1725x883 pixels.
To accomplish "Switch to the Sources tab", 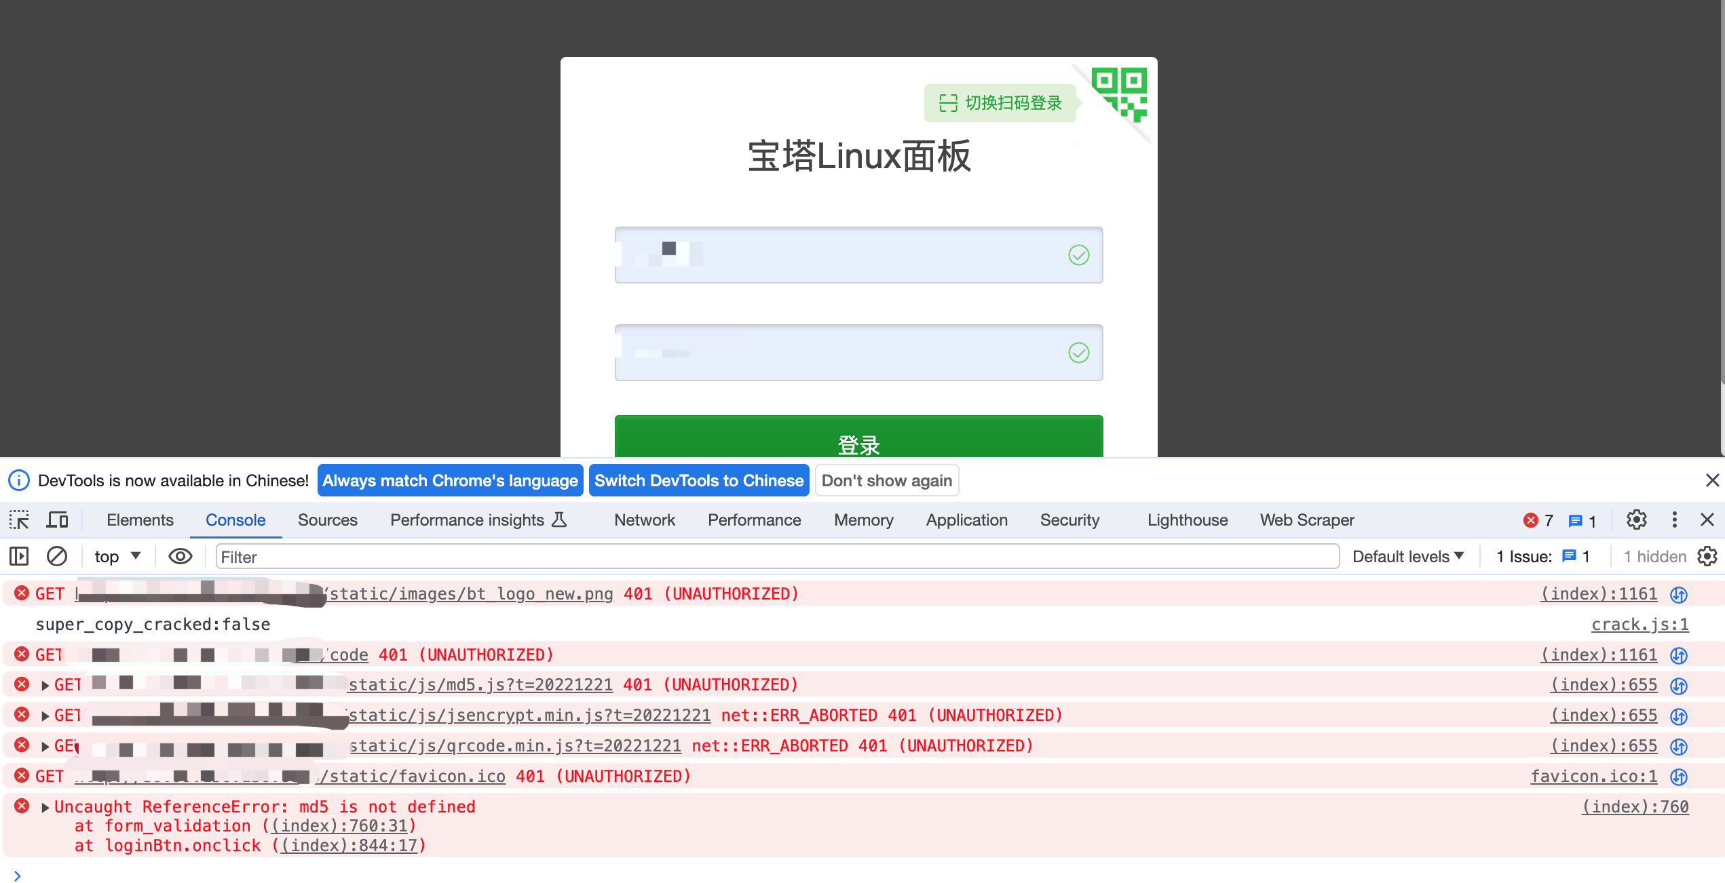I will coord(327,520).
